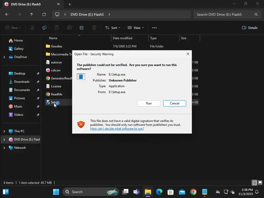
Task: Click the Share icon in toolbar
Action: point(82,28)
